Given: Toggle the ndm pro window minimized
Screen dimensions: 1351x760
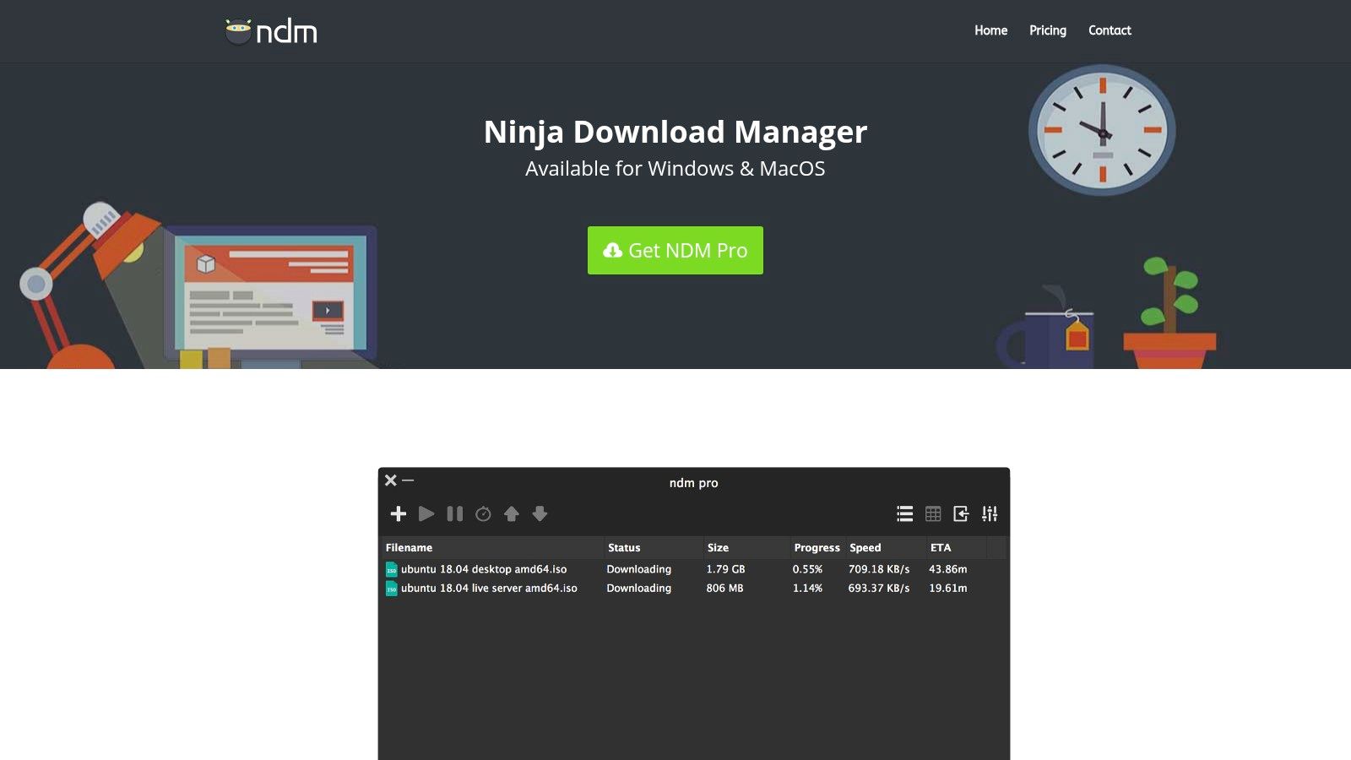Looking at the screenshot, I should pos(408,480).
